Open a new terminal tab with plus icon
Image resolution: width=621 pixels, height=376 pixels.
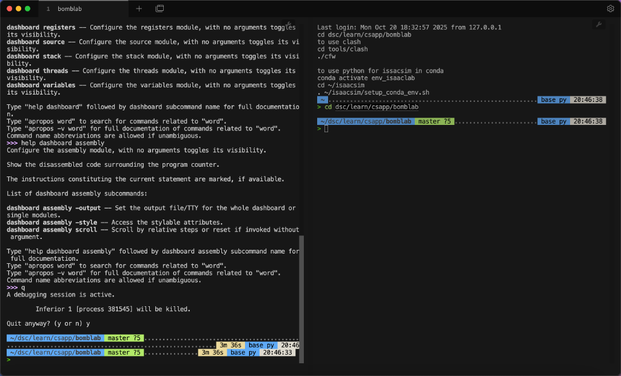tap(138, 9)
